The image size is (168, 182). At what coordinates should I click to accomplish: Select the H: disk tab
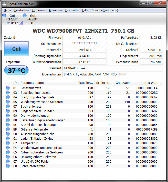point(33,19)
